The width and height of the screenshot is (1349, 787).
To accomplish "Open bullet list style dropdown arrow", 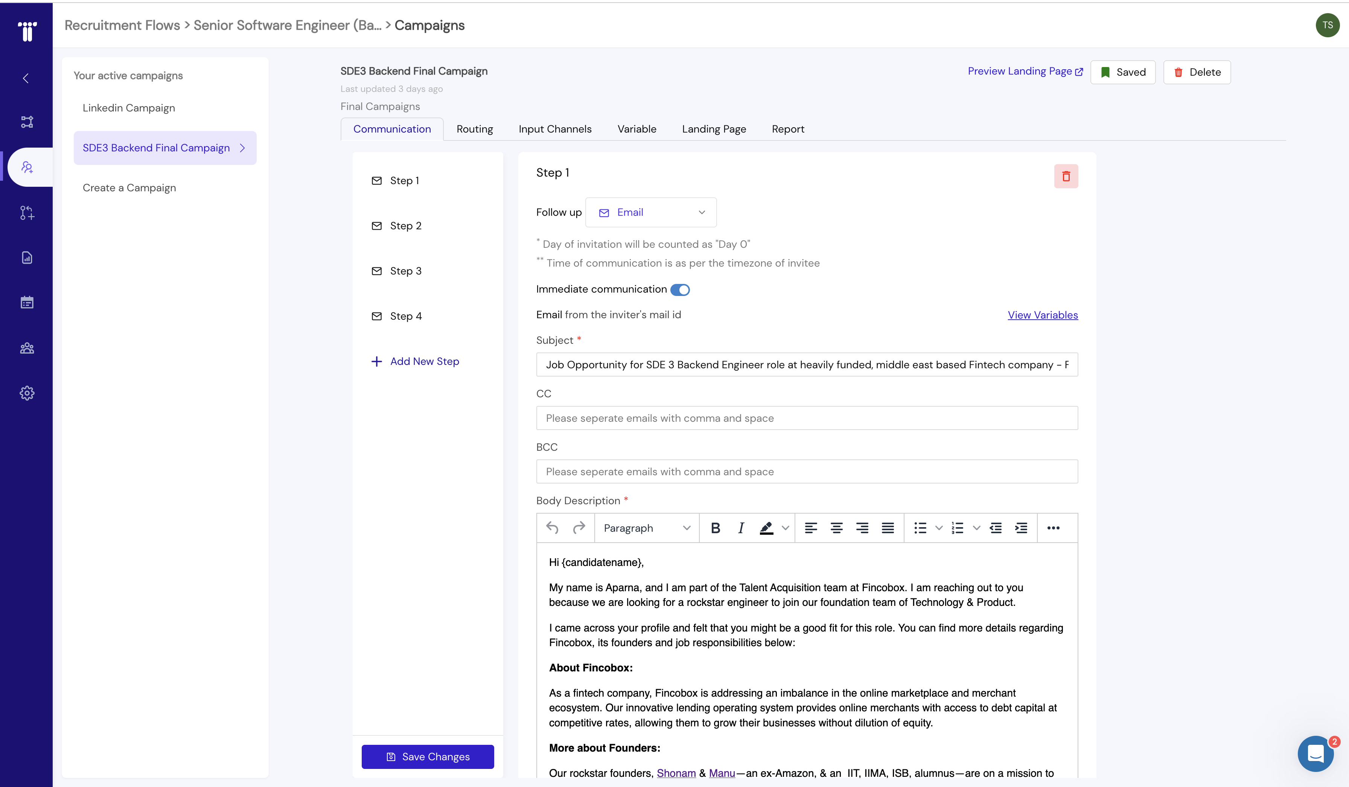I will click(x=939, y=528).
